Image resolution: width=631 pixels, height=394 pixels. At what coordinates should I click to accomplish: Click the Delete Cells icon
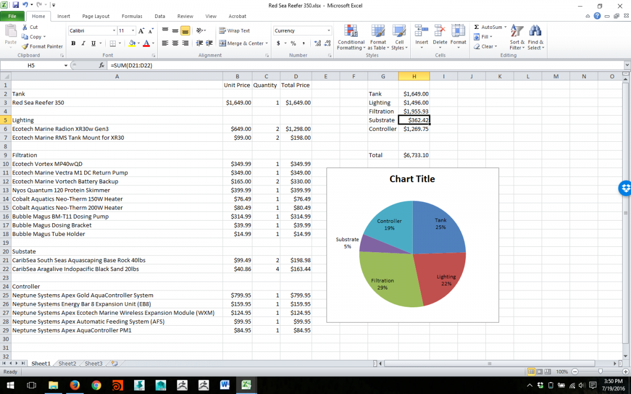[440, 31]
